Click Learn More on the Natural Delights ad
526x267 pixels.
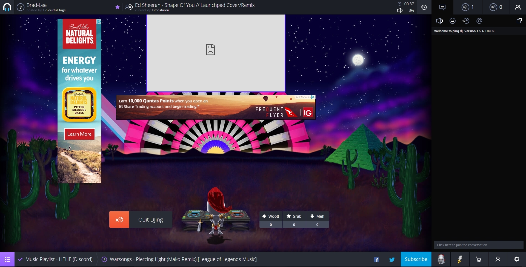point(79,134)
